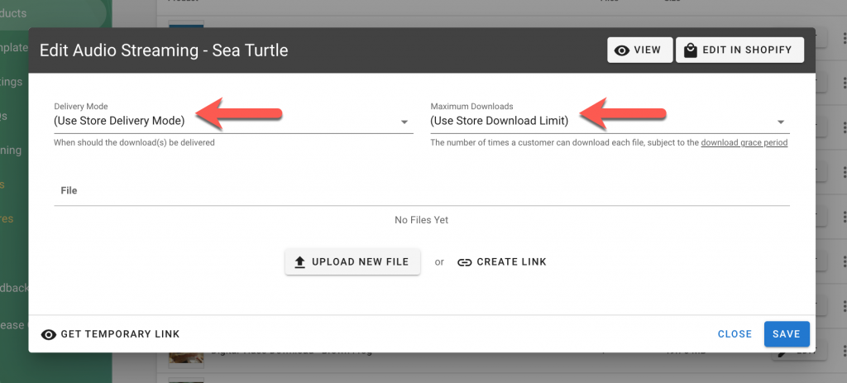
Task: Open the partially hidden Settings sidebar item
Action: click(12, 82)
